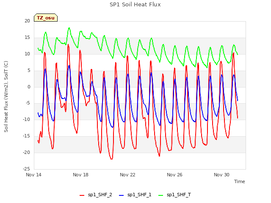Image resolution: width=271 pixels, height=203 pixels.
Task: Click the Nov 26 x-axis label
Action: pyautogui.click(x=174, y=175)
